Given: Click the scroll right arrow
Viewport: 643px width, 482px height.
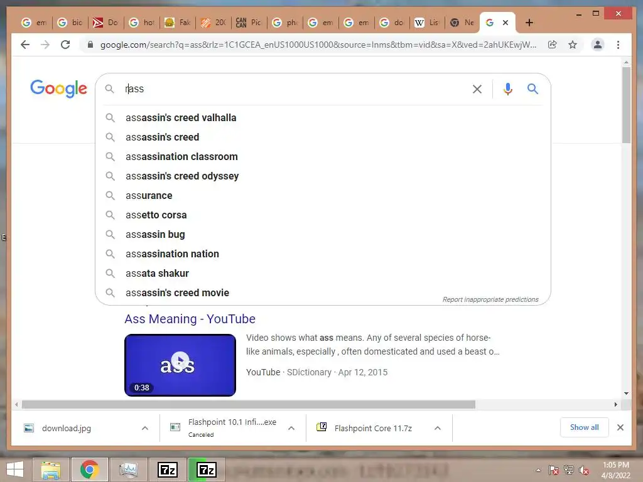Looking at the screenshot, I should (x=615, y=405).
